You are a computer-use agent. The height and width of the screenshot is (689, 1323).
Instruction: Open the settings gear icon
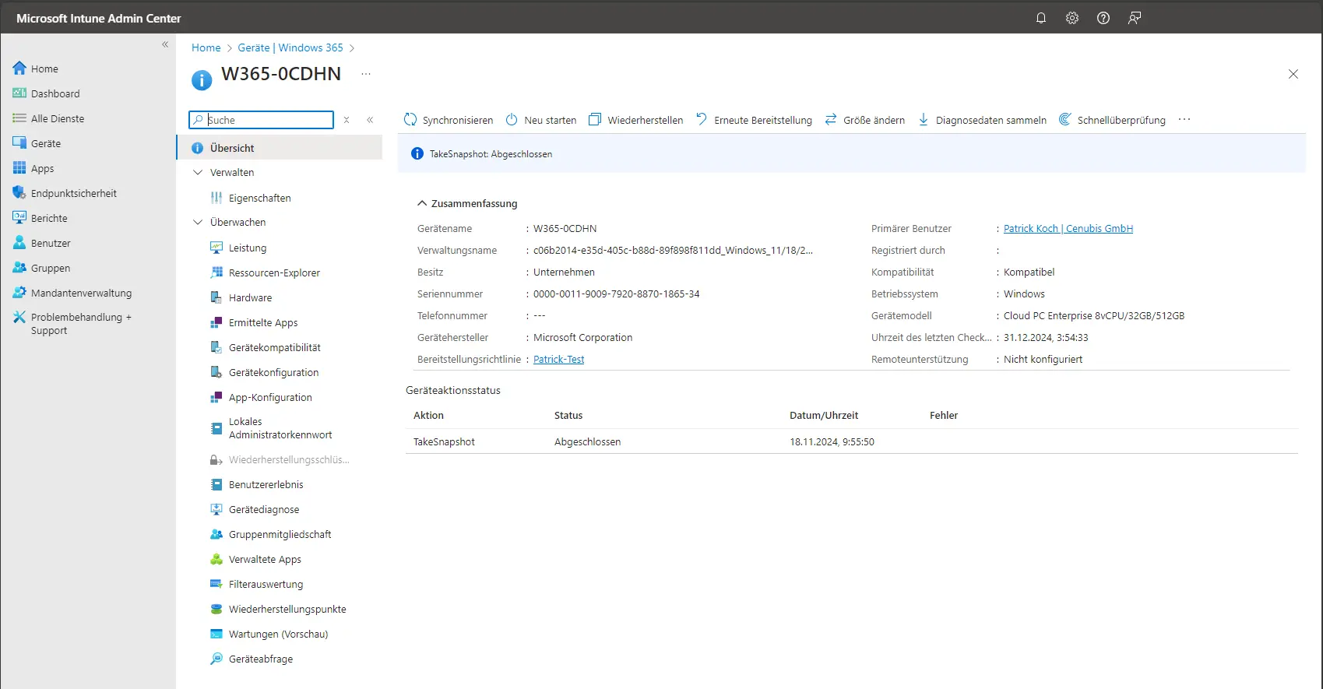1072,18
